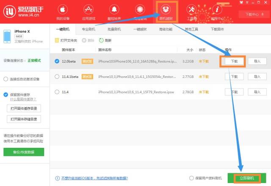This screenshot has width=271, height=186.
Task: Toggle 保留固件缓存 checkbox
Action: click(6, 94)
